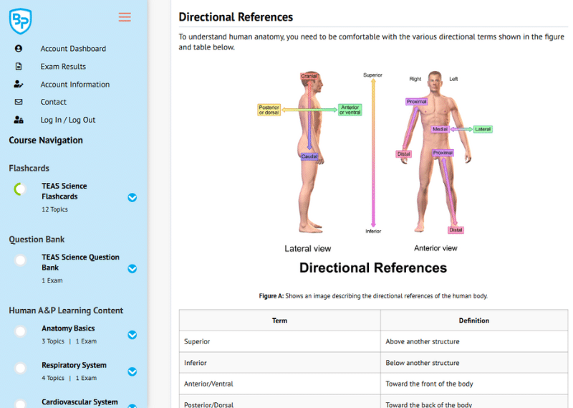Click TEAS Science Question Bank progress circle
573x408 pixels.
20,260
